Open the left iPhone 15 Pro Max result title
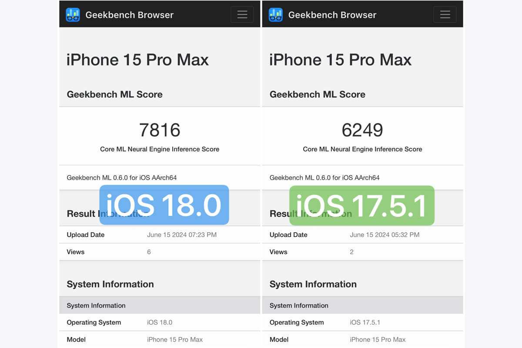This screenshot has width=522, height=348. pos(137,60)
